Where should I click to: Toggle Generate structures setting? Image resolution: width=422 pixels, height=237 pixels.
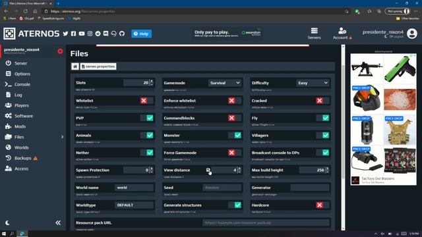click(235, 205)
